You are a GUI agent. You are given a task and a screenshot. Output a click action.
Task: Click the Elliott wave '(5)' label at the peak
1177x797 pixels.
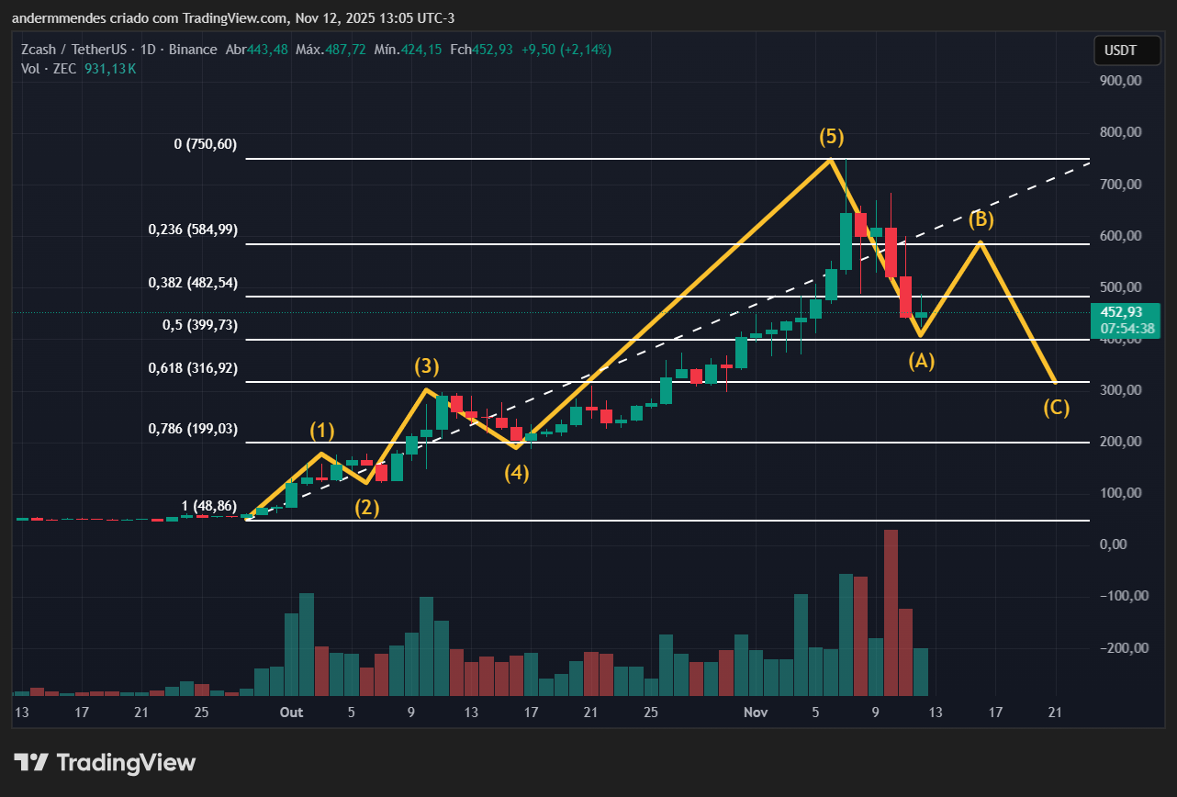[832, 137]
